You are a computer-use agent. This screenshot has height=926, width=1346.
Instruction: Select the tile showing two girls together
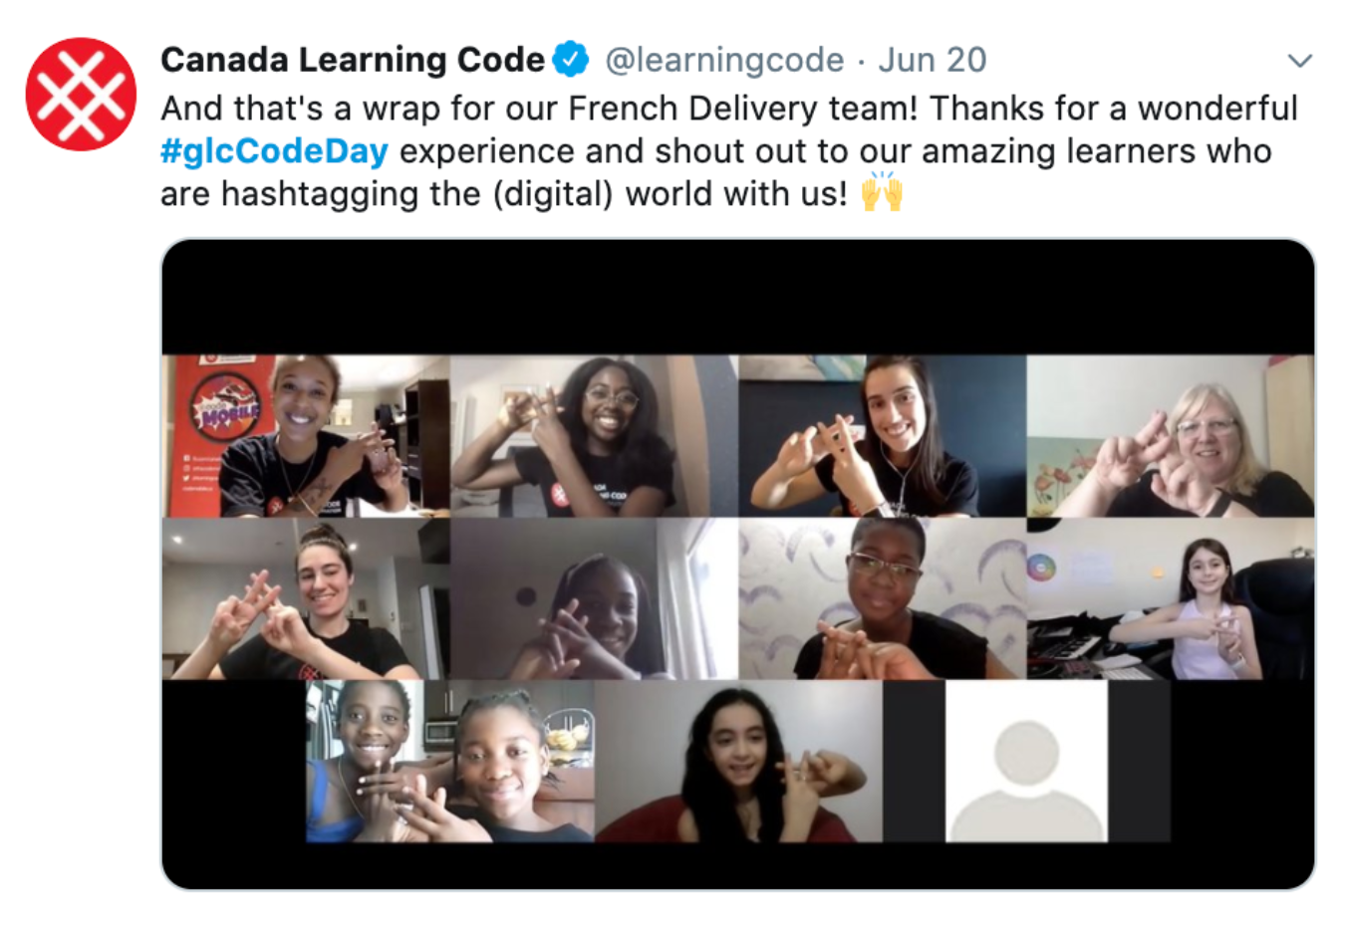coord(450,761)
